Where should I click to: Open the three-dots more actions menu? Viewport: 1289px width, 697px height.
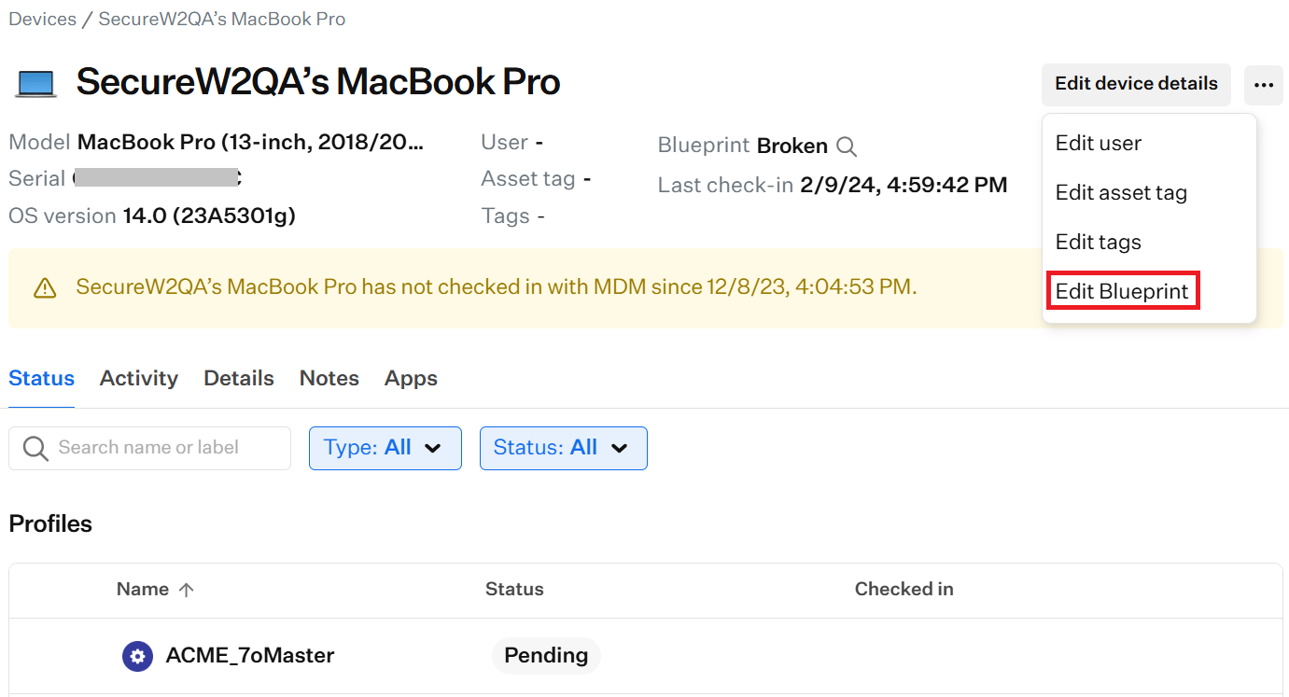click(1264, 85)
